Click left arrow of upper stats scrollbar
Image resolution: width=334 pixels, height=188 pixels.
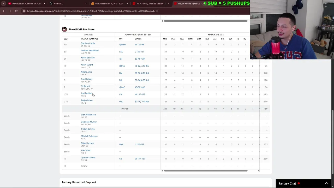click(x=162, y=21)
